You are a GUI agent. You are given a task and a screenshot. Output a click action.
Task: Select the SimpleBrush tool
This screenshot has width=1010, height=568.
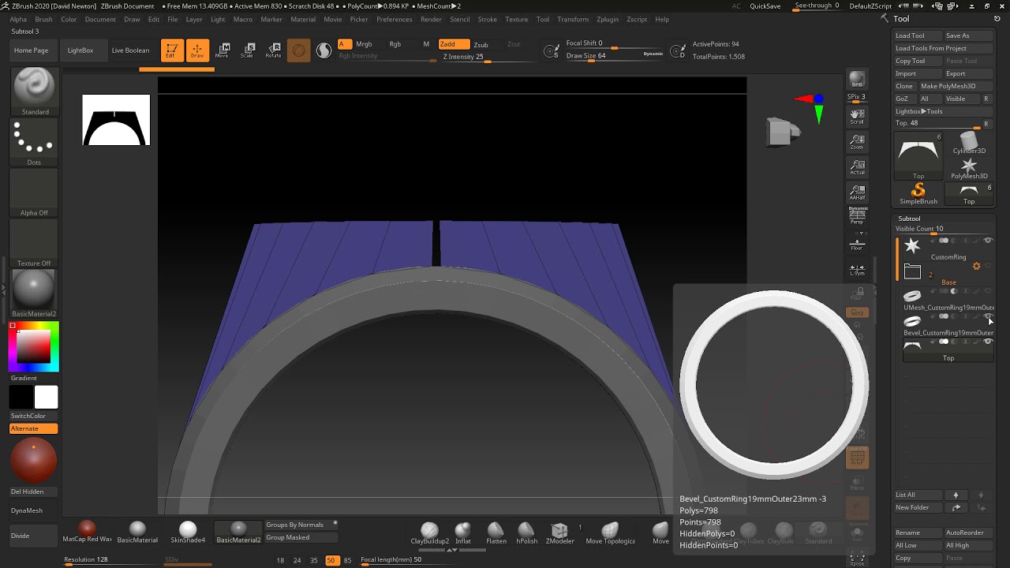(918, 192)
